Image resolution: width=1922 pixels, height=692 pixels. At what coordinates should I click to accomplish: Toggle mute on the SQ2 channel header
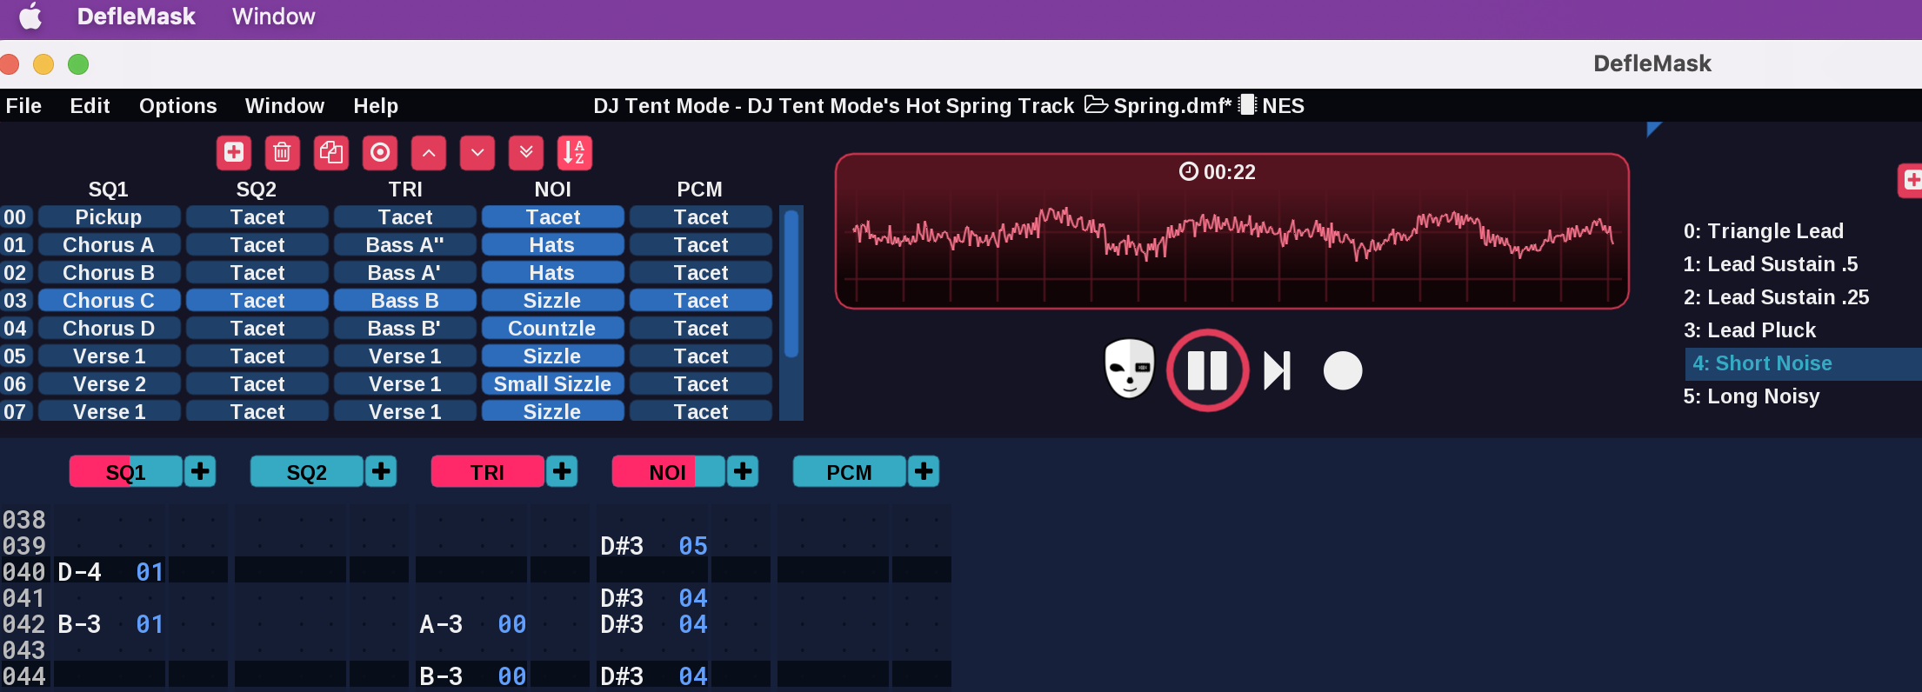pyautogui.click(x=307, y=471)
